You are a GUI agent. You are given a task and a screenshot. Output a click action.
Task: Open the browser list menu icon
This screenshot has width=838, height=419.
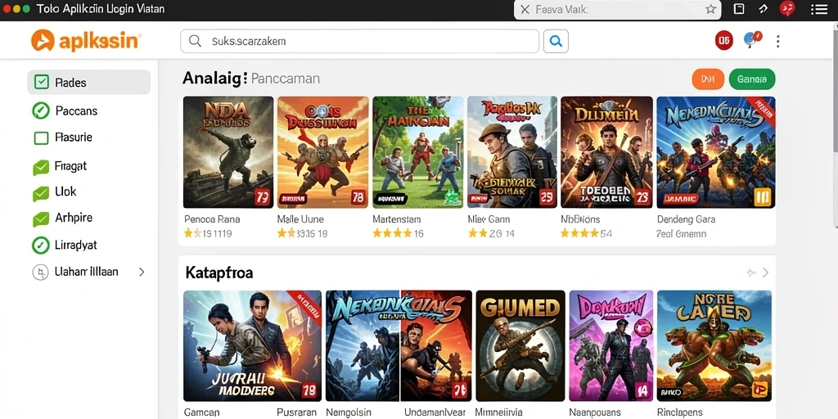[818, 9]
